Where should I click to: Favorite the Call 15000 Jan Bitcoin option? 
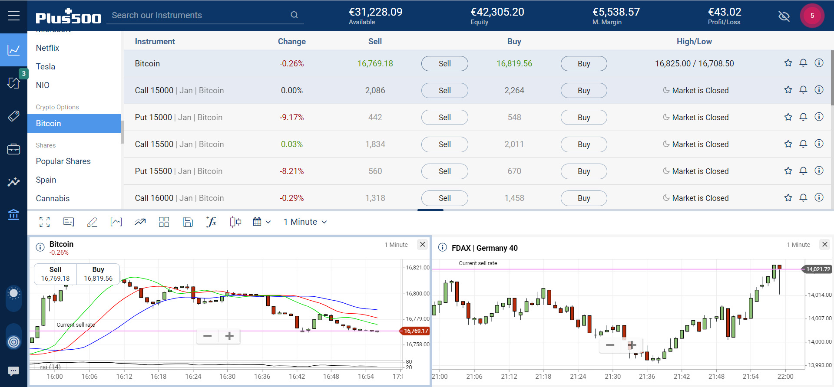pyautogui.click(x=788, y=90)
